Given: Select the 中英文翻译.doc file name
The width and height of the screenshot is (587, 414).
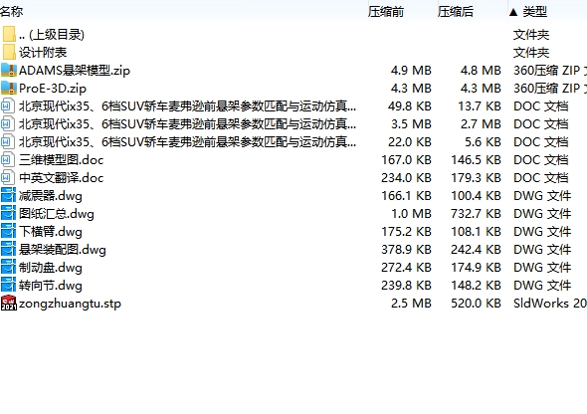Looking at the screenshot, I should [61, 178].
